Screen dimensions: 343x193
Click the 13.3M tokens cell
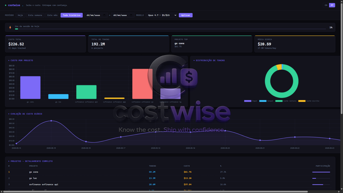pos(152,178)
